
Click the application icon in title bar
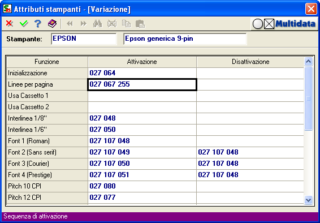coord(7,9)
